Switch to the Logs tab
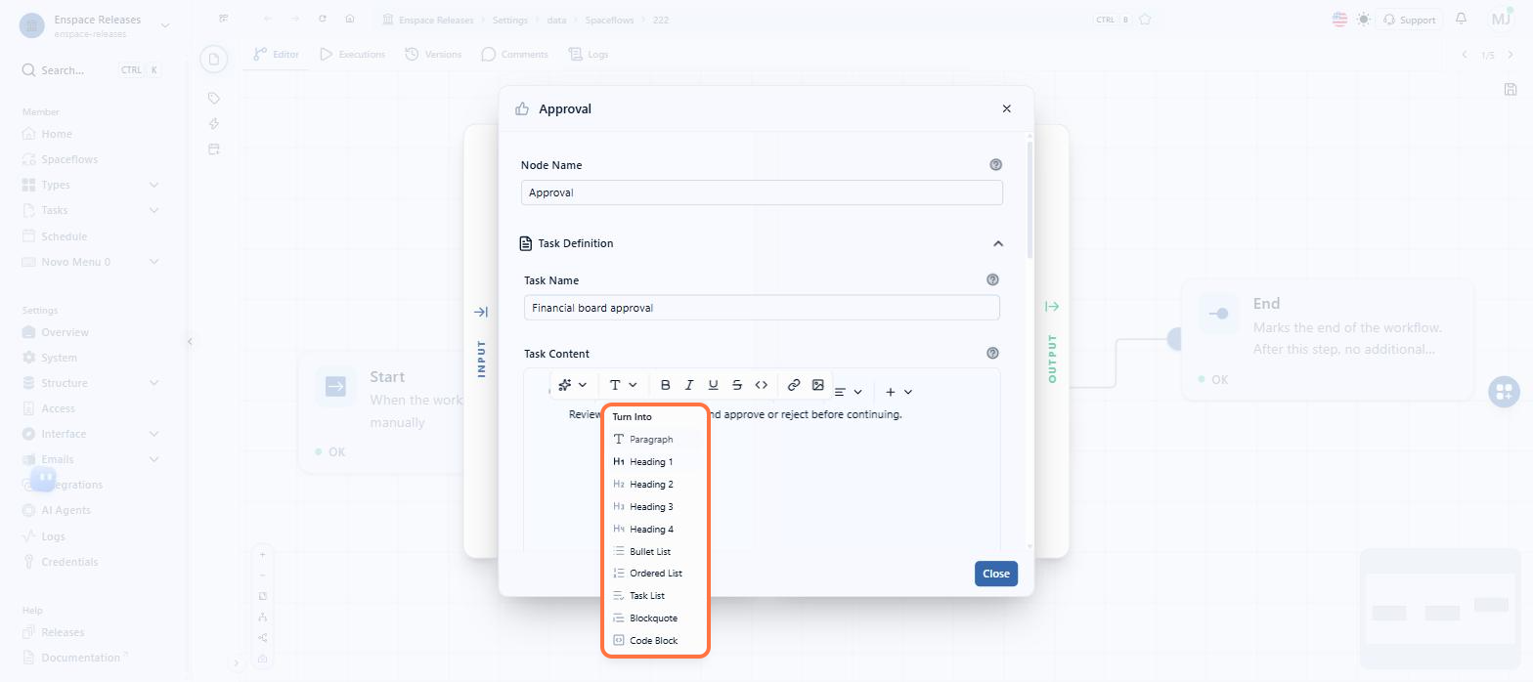 click(589, 55)
